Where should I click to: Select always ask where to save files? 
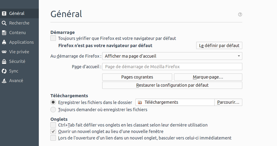point(53,110)
